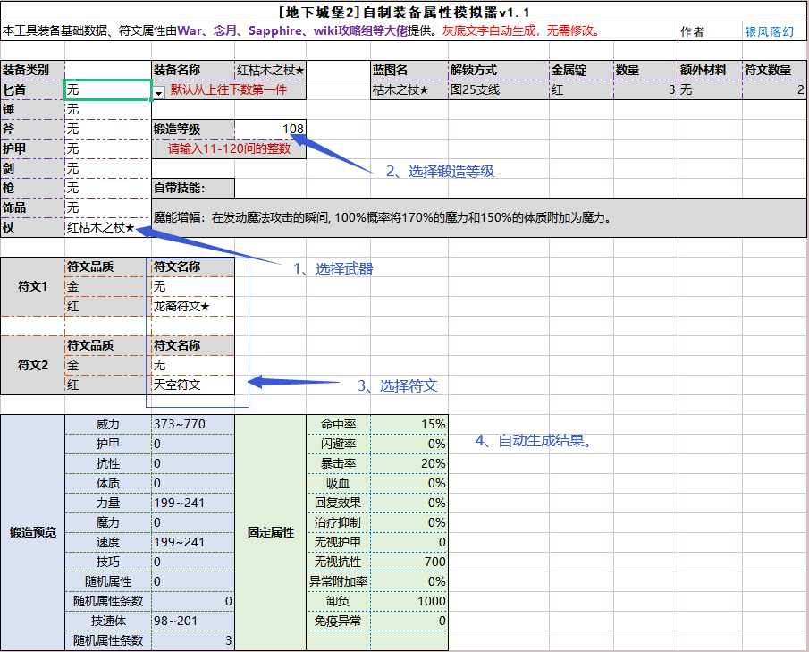Select the blueprint name 枯木之杖★ cell
Viewport: 809px width, 652px height.
(x=409, y=89)
